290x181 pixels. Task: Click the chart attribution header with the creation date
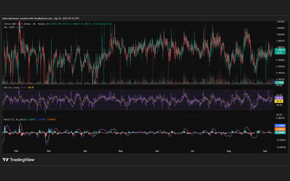click(41, 18)
